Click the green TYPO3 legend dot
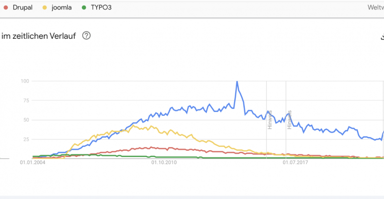The image size is (384, 199). pyautogui.click(x=84, y=7)
